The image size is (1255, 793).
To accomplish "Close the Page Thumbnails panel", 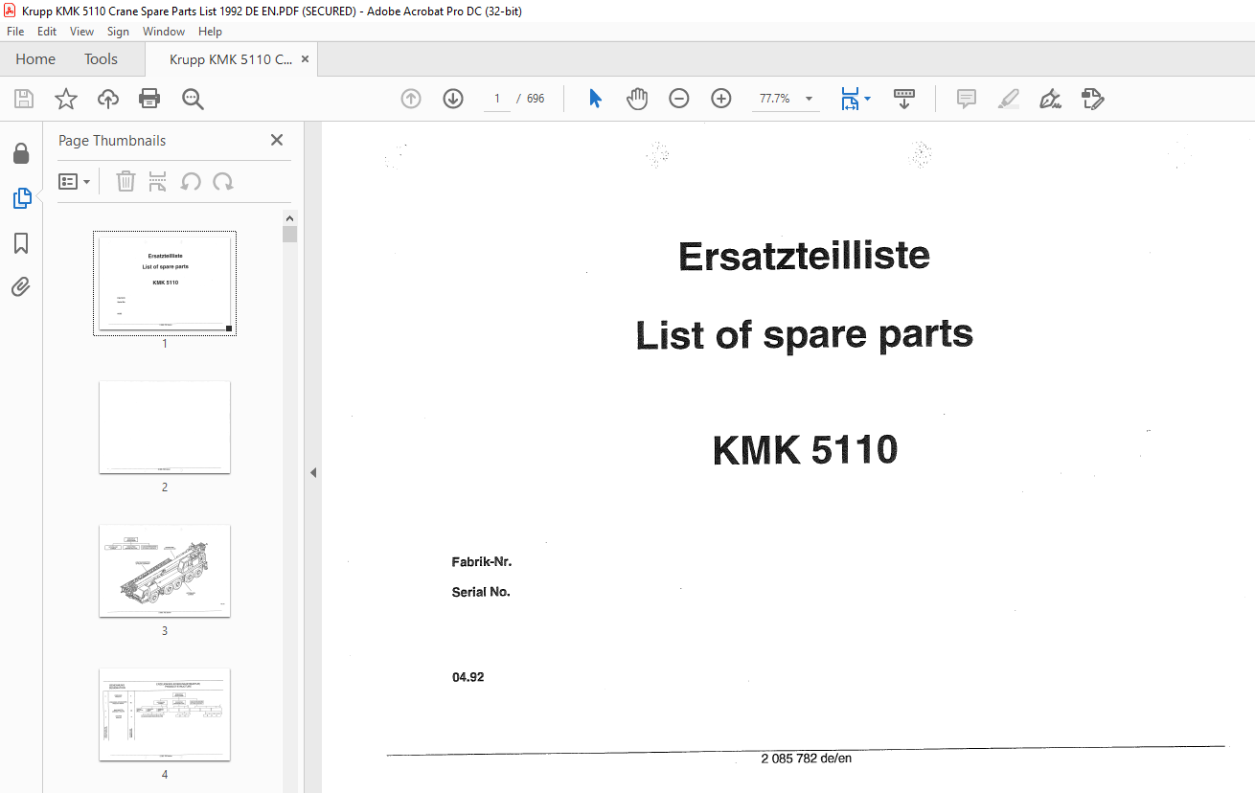I will (277, 140).
